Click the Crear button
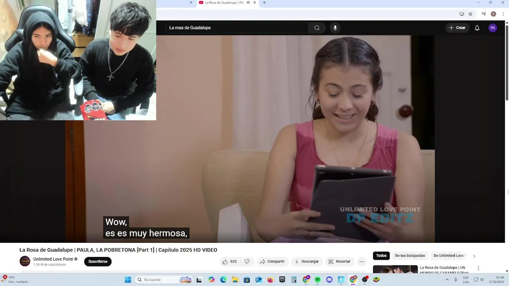This screenshot has height=286, width=509. pyautogui.click(x=457, y=28)
